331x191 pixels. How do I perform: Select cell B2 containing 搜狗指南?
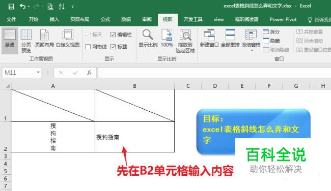coord(134,137)
